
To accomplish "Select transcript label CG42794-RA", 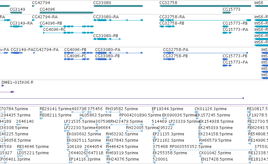I will tap(45, 17).
